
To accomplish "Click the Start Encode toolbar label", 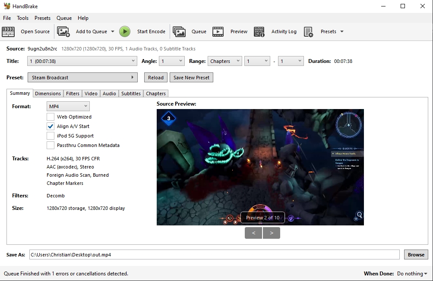I will (x=151, y=31).
